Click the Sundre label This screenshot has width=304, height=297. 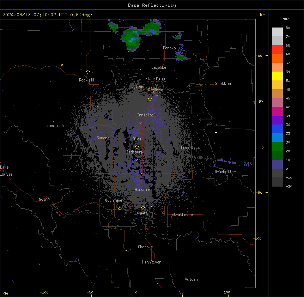click(x=103, y=138)
